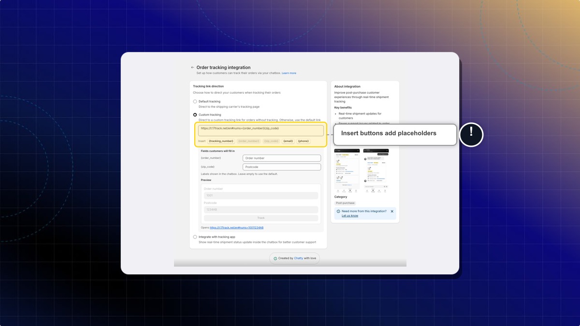Select Integrate with tracking app radio option
The width and height of the screenshot is (580, 326).
[x=195, y=237]
